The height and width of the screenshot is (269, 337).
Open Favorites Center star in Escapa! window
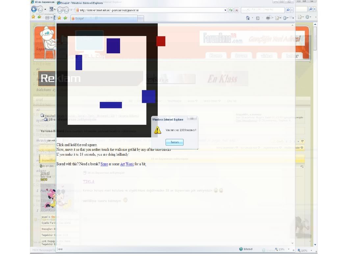(x=59, y=18)
